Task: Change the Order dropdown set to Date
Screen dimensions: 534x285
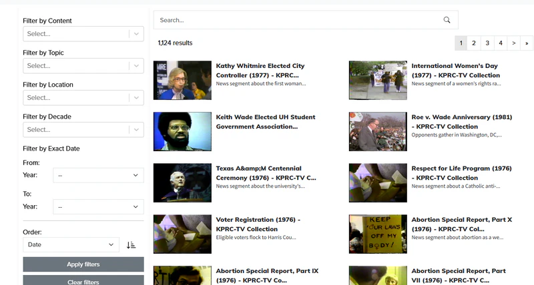Action: (71, 245)
